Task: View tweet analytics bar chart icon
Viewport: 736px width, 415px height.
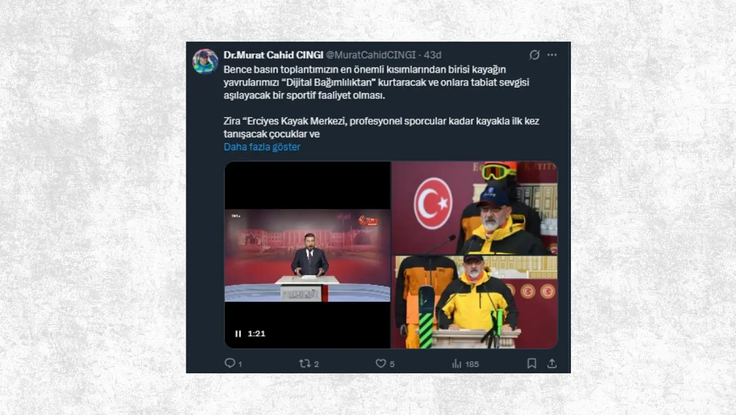Action: [457, 363]
